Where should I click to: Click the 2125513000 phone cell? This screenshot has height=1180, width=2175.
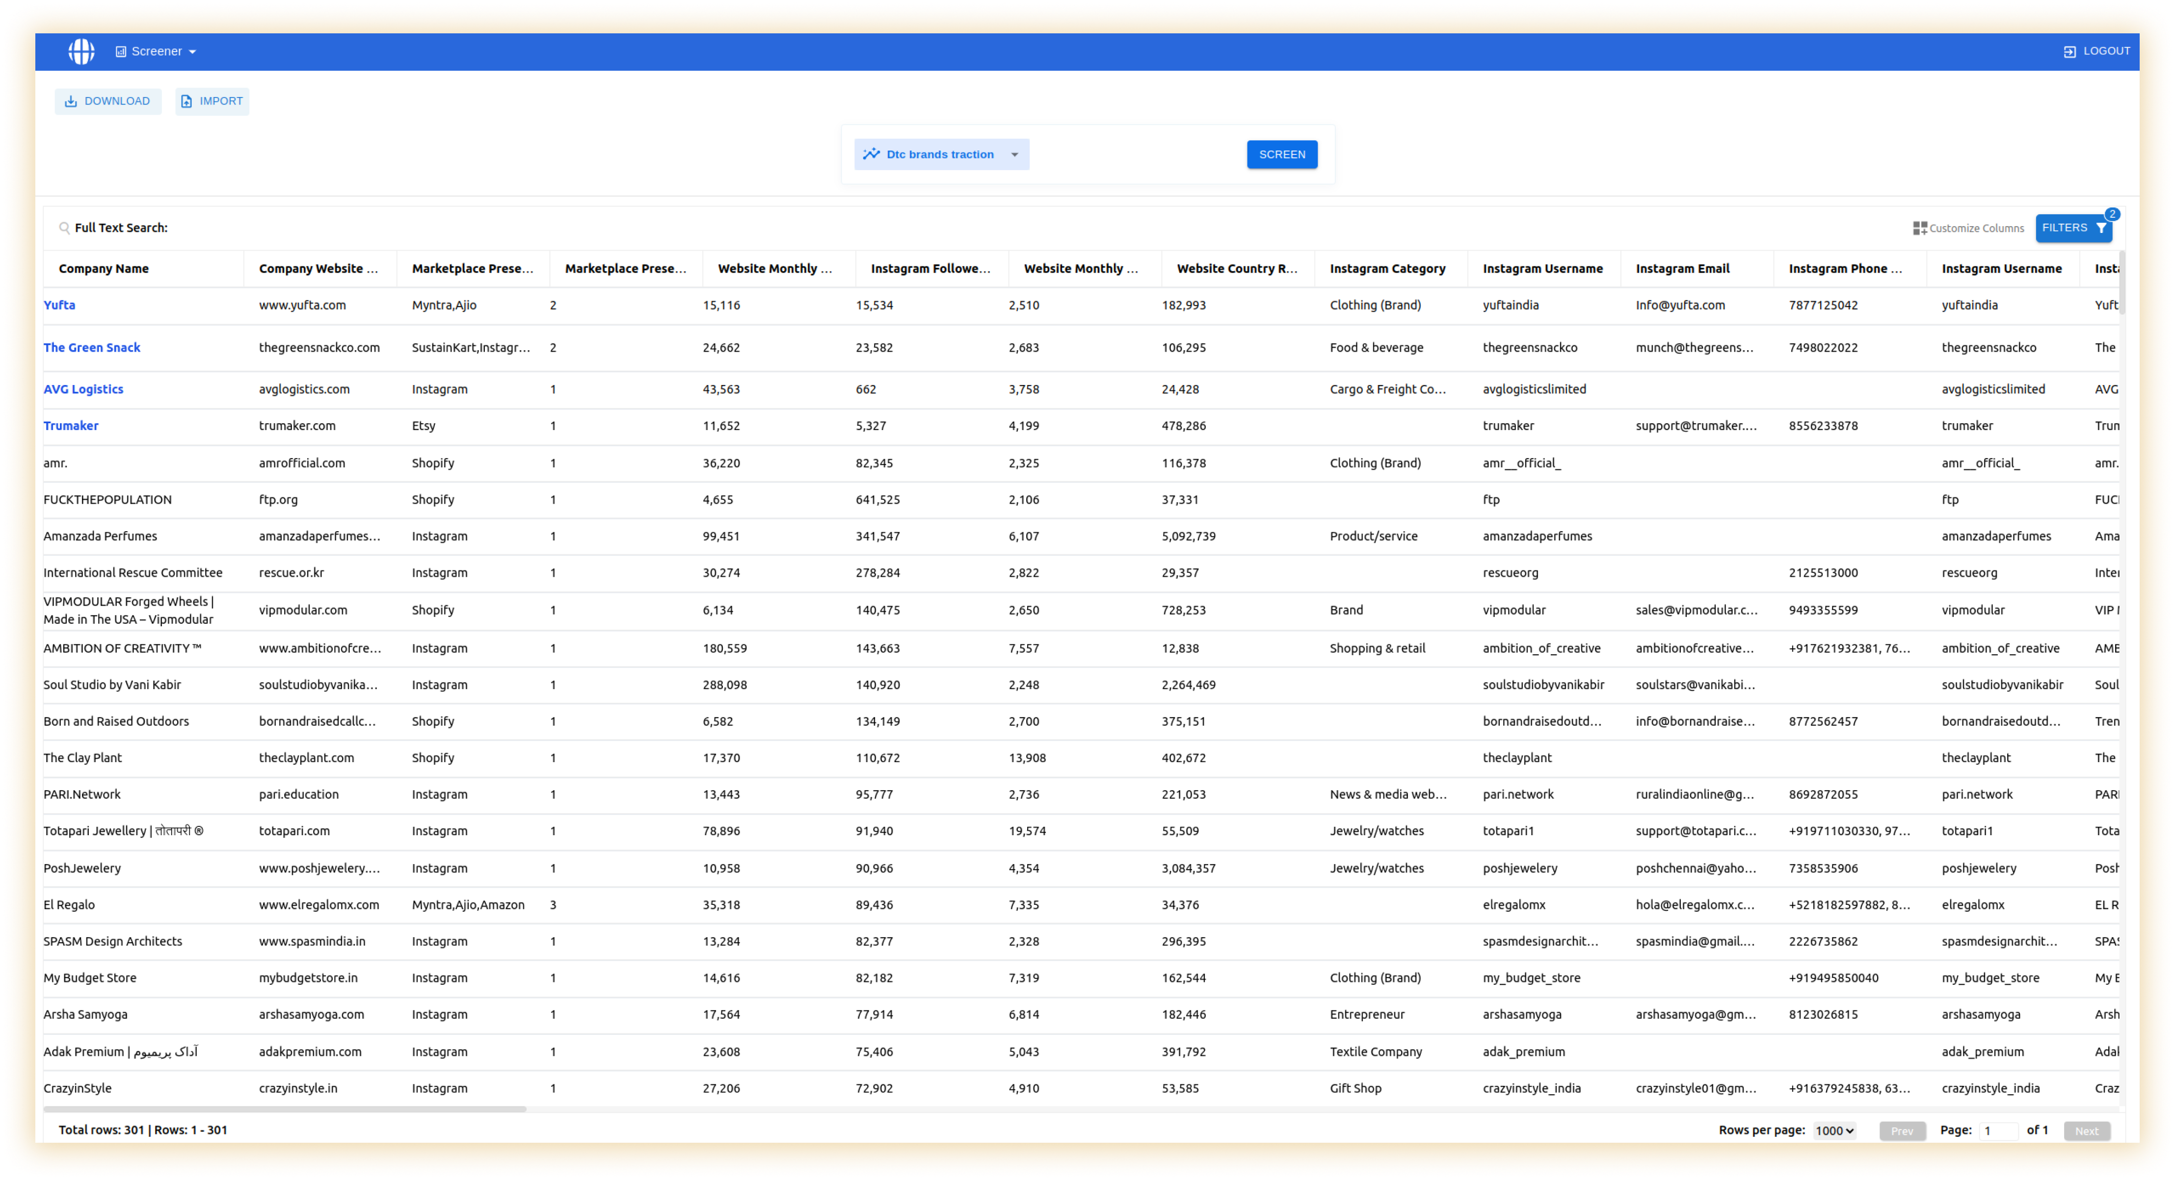[1823, 573]
